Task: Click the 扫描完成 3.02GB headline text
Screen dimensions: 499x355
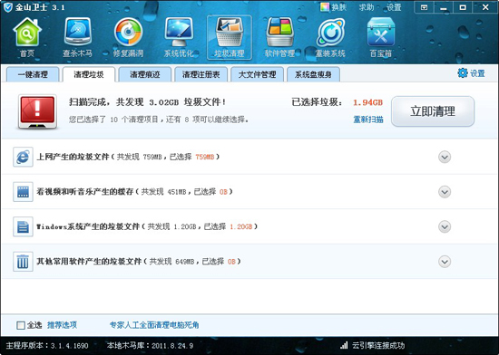Action: (x=148, y=102)
